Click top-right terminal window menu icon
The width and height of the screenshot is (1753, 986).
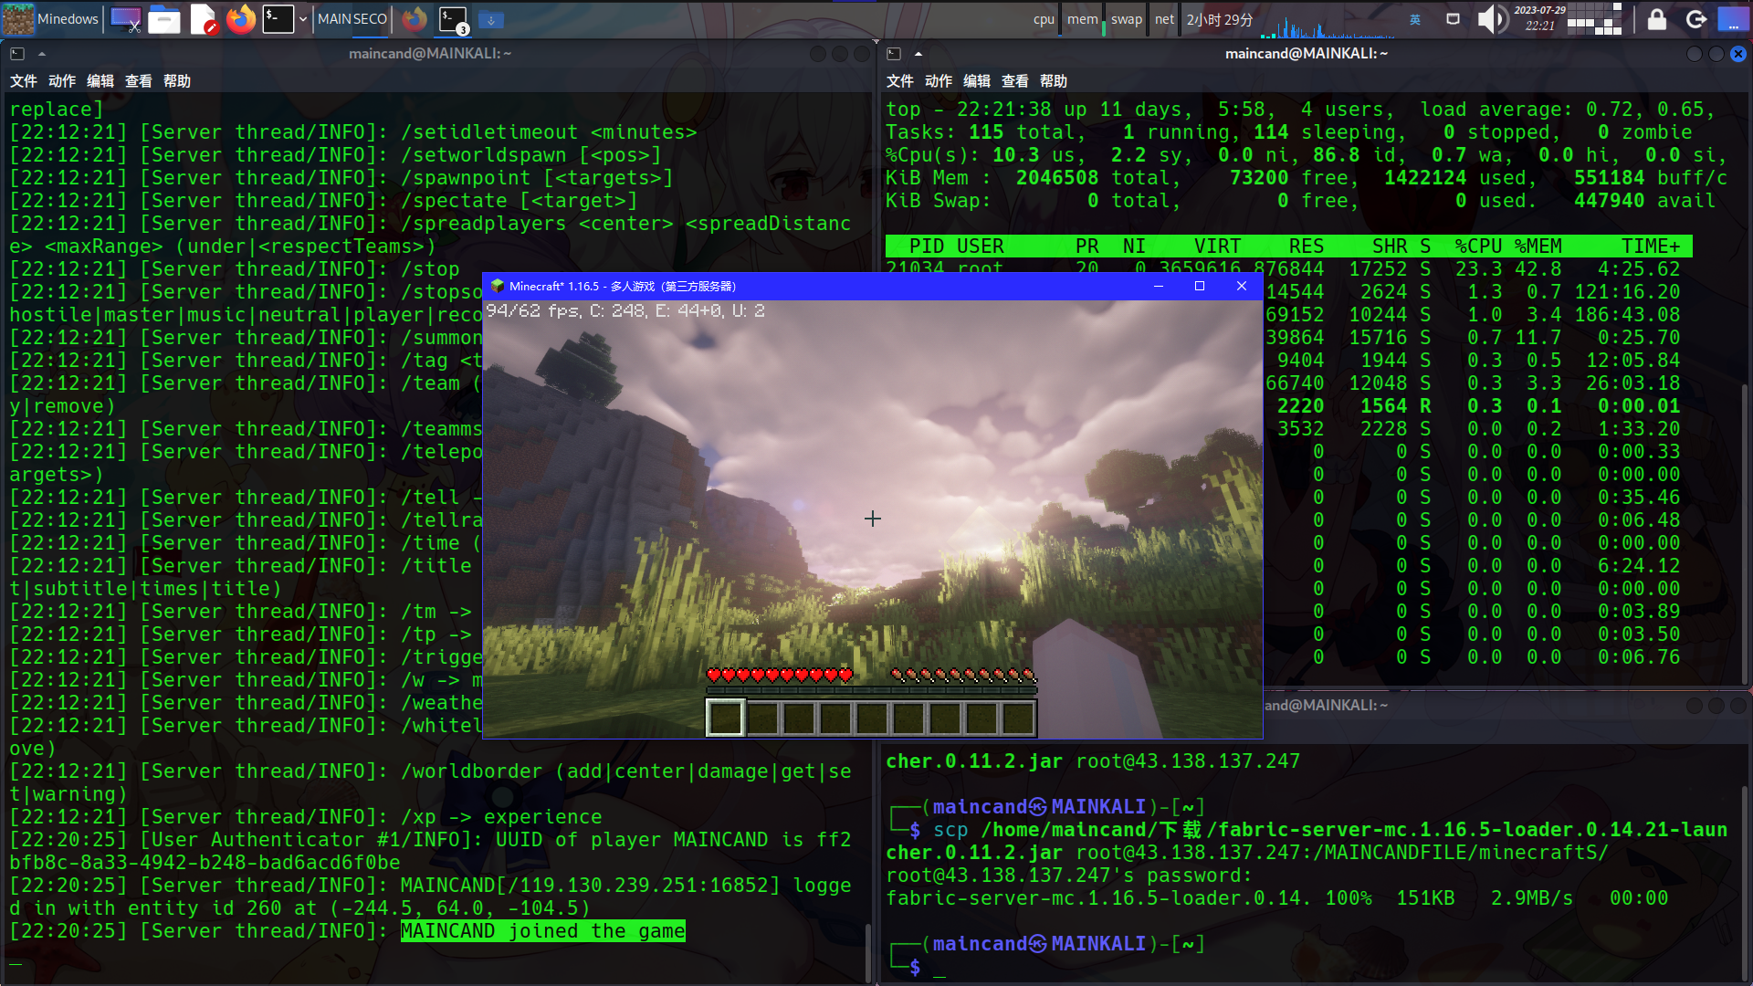(x=894, y=54)
